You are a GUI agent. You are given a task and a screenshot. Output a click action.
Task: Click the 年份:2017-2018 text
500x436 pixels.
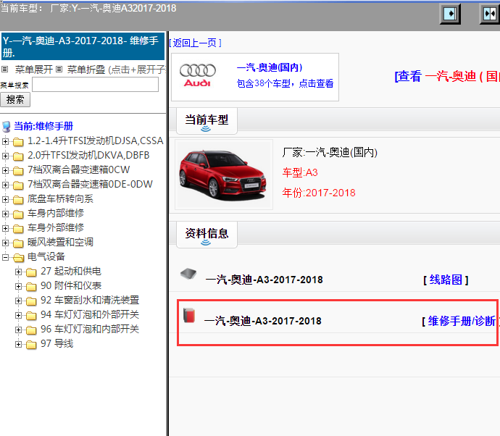[319, 193]
